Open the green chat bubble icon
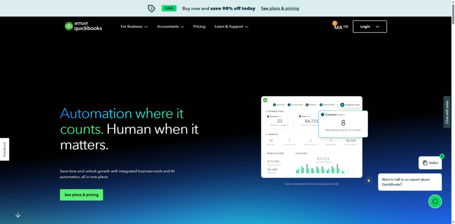 [x=435, y=201]
